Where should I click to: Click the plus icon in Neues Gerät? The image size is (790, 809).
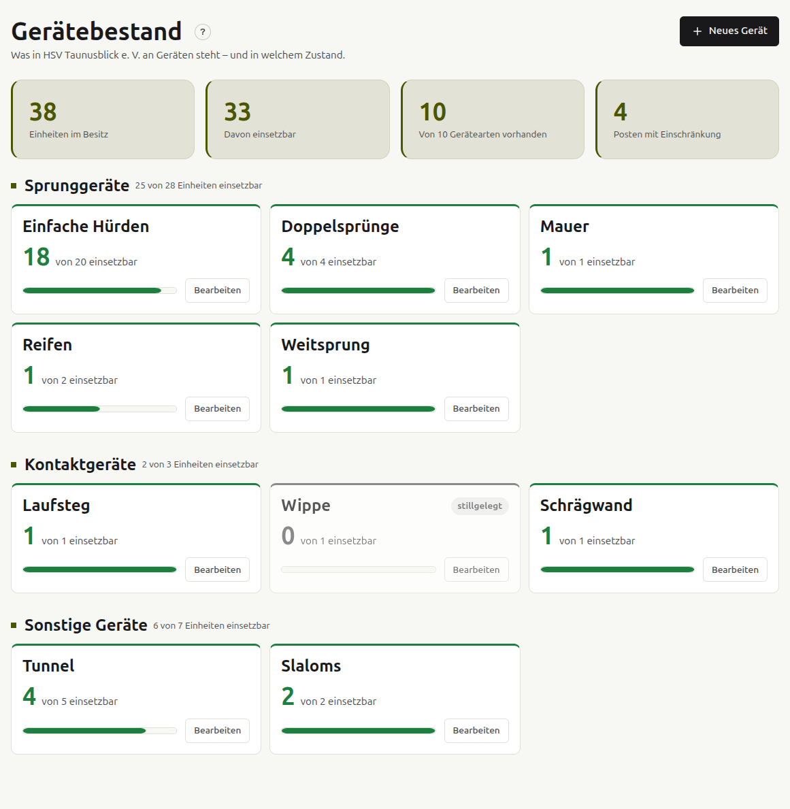pos(697,31)
